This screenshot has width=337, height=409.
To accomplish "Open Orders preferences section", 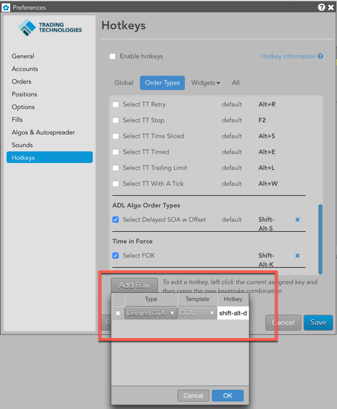I will tap(21, 81).
